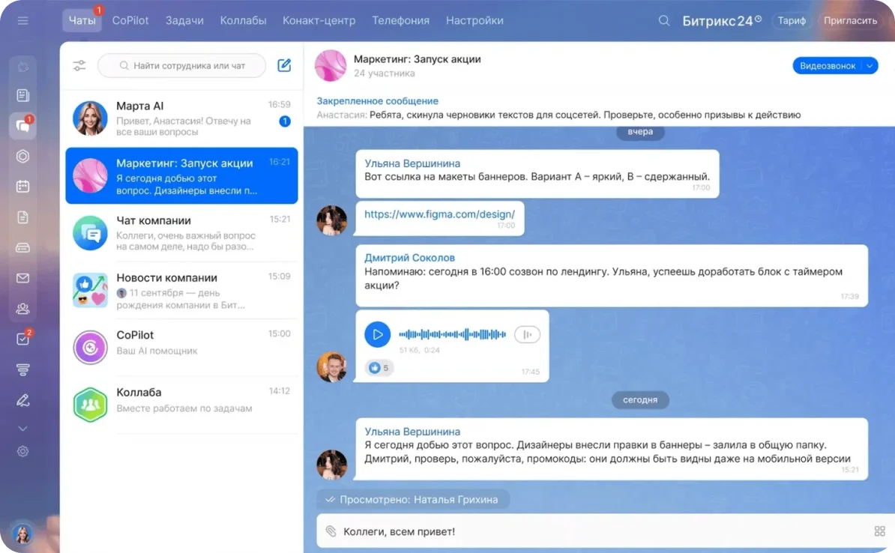Switch to the Задачи tab
This screenshot has height=553, width=895.
click(x=184, y=20)
